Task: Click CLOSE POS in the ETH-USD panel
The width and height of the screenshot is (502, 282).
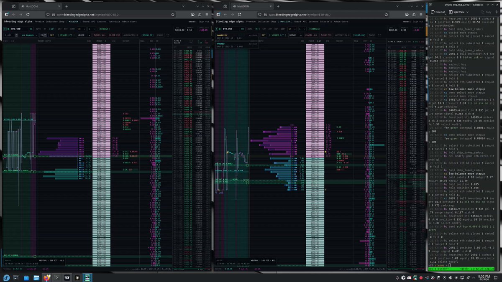Action: pos(326,35)
